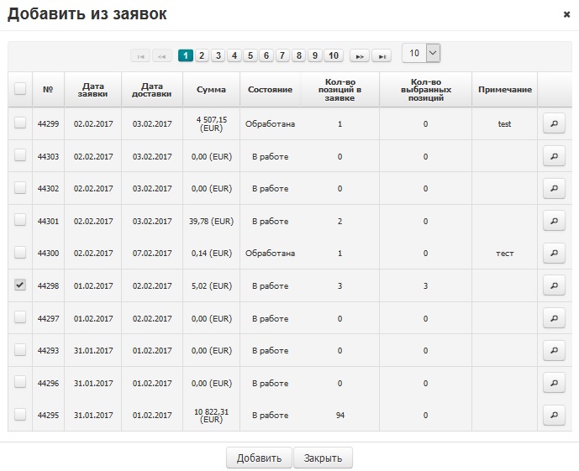
Task: Sort by Сумма column header
Action: (x=211, y=89)
